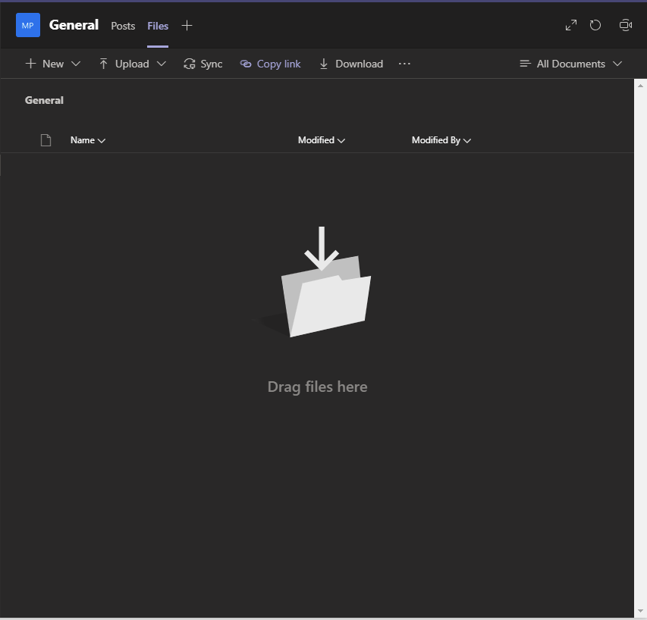The image size is (647, 620).
Task: Click the file type column icon
Action: (x=46, y=140)
